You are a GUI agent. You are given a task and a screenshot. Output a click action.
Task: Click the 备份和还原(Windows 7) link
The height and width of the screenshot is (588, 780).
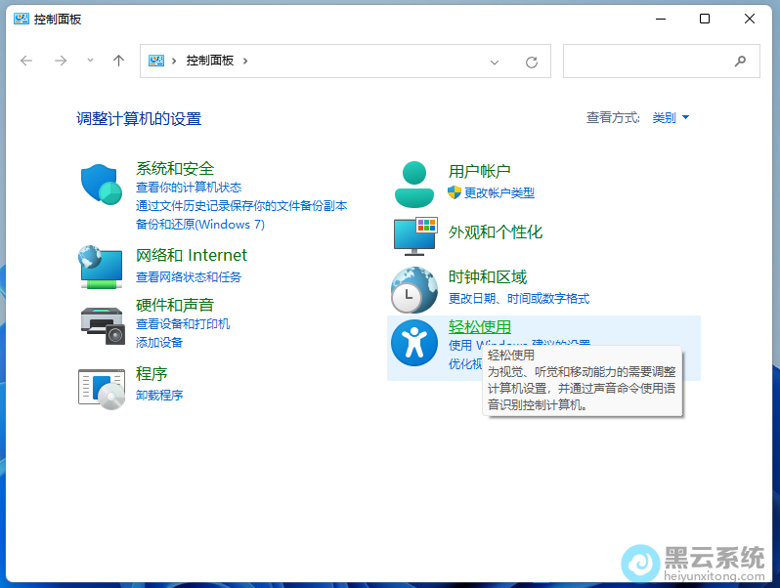(199, 225)
